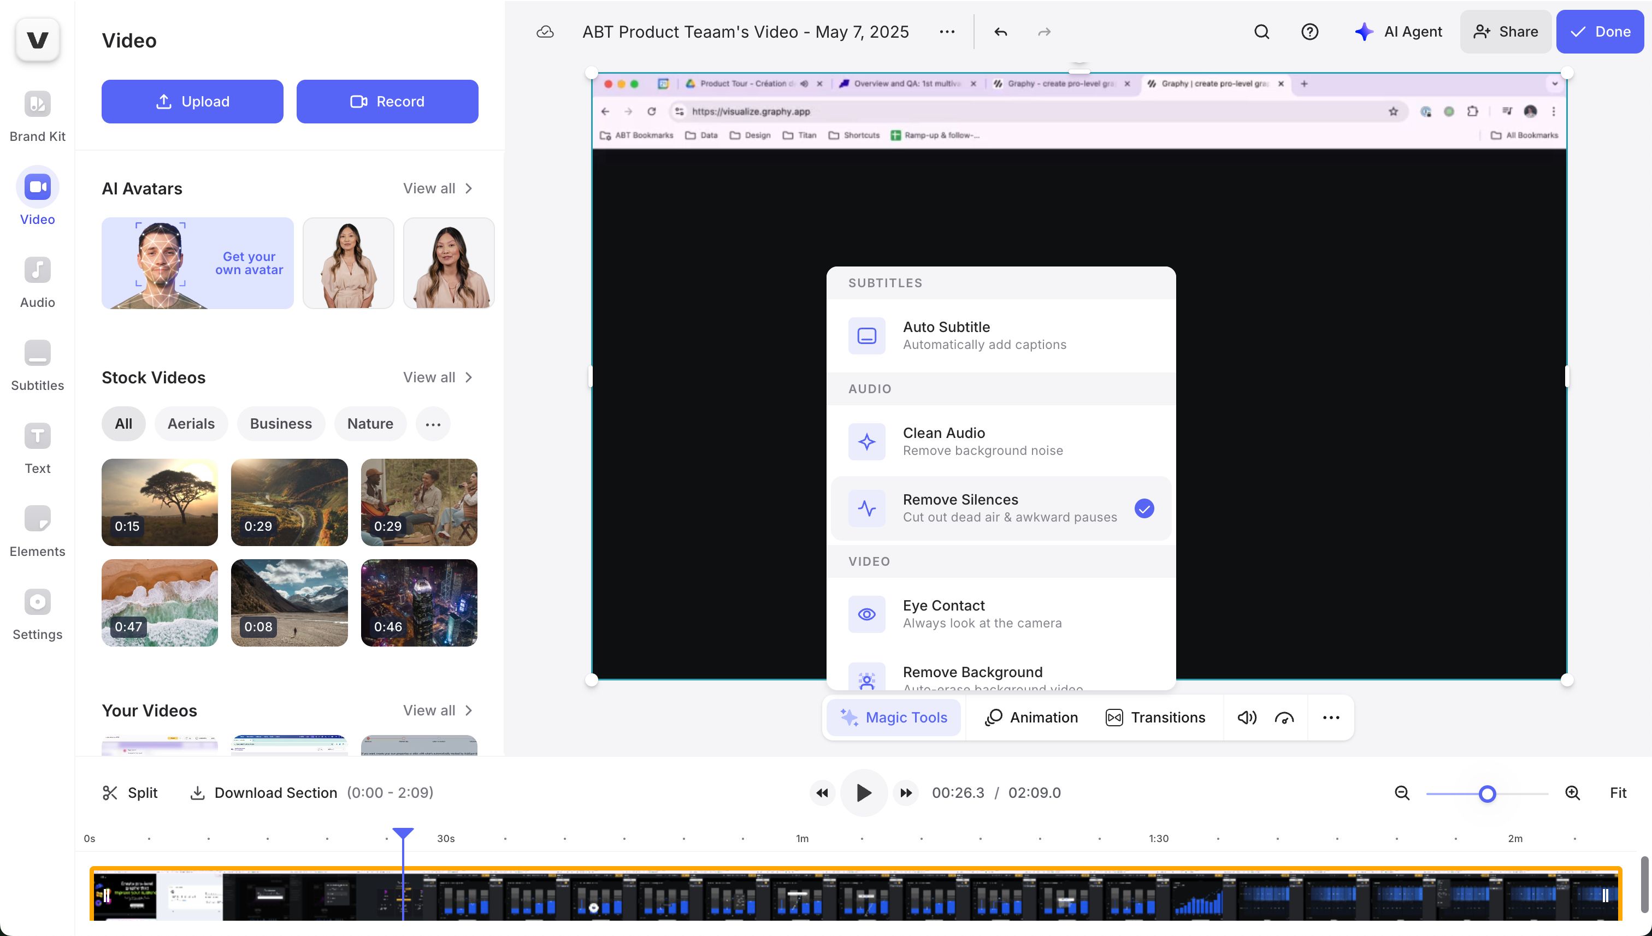Select the second AI avatar woman thumbnail
The image size is (1652, 936).
[449, 263]
